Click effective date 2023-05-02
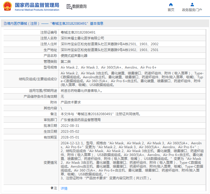 pyautogui.click(x=70, y=132)
